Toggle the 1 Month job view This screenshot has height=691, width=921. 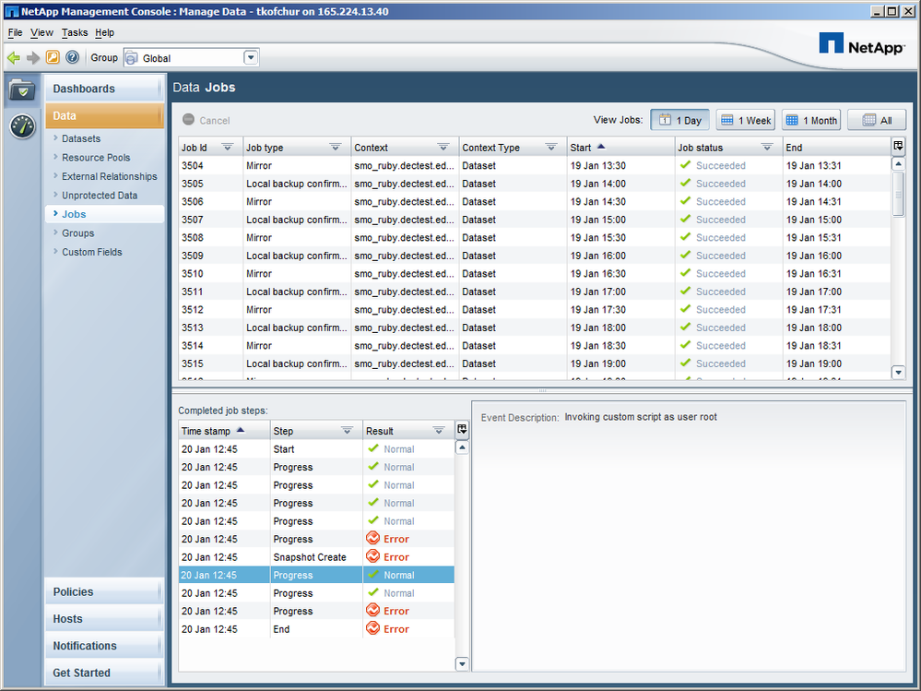(811, 120)
